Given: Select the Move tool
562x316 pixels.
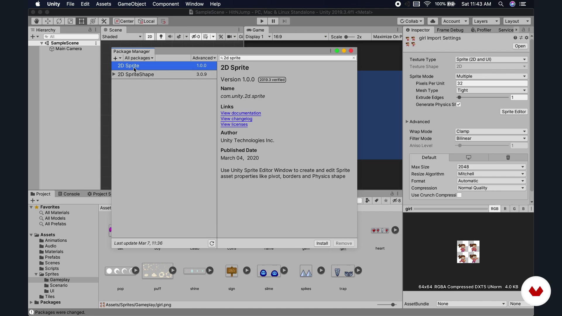Looking at the screenshot, I should (48, 21).
